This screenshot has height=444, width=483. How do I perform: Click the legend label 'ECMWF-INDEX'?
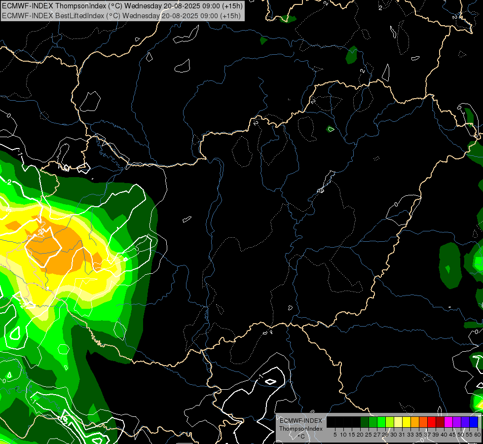click(300, 421)
